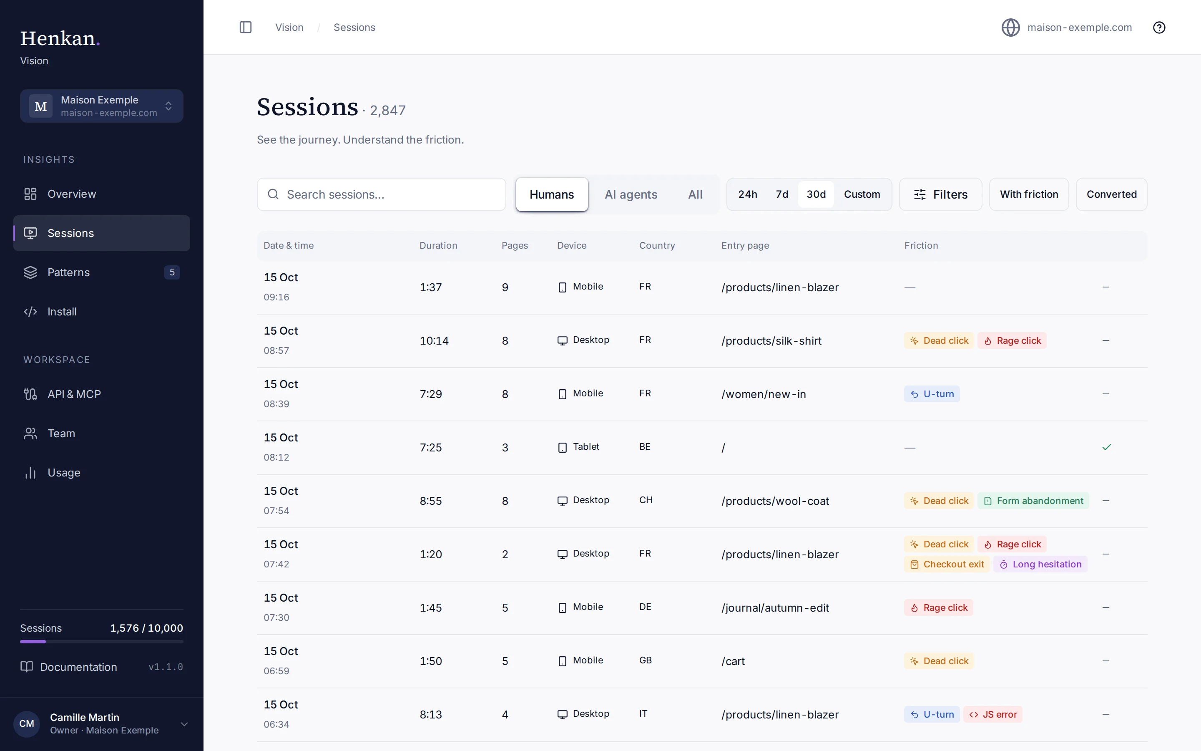Screen dimensions: 1201x751
Task: Open help question mark icon
Action: tap(1159, 27)
